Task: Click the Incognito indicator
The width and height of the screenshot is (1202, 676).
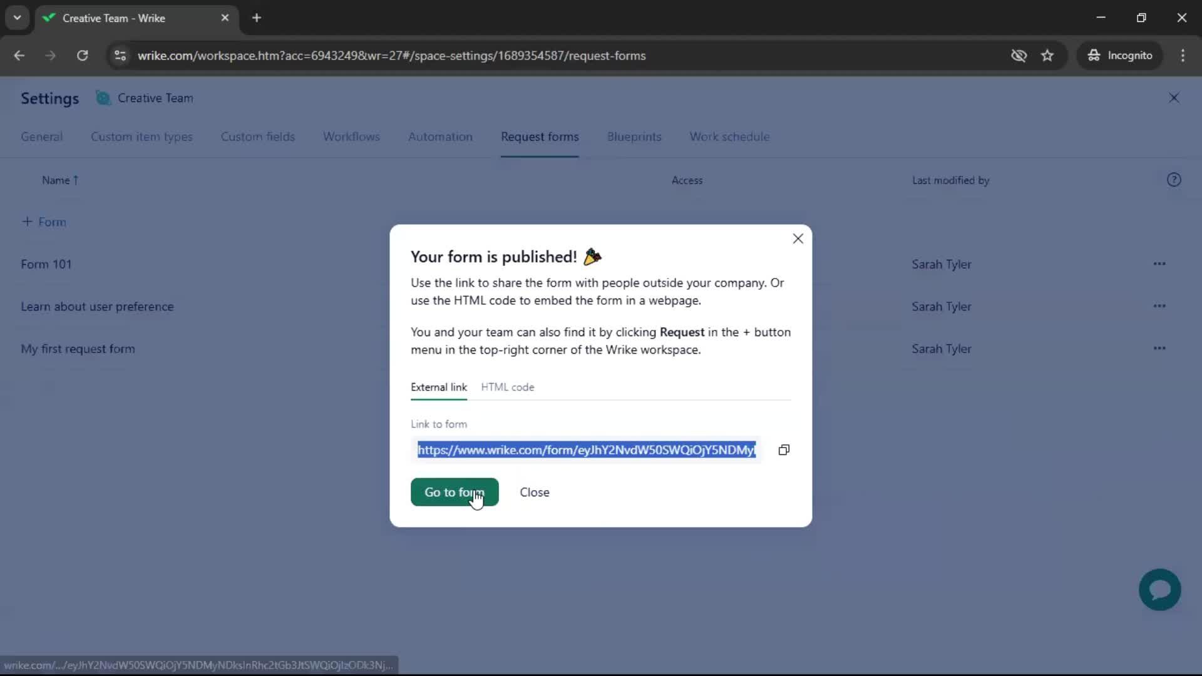Action: (x=1119, y=56)
